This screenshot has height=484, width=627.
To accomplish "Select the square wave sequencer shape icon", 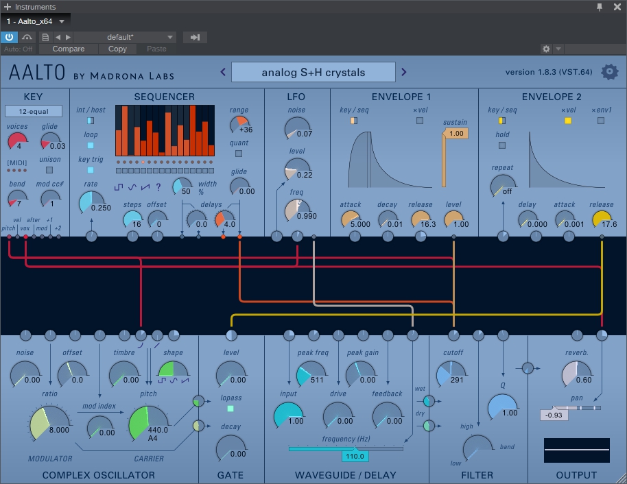I will pyautogui.click(x=119, y=187).
